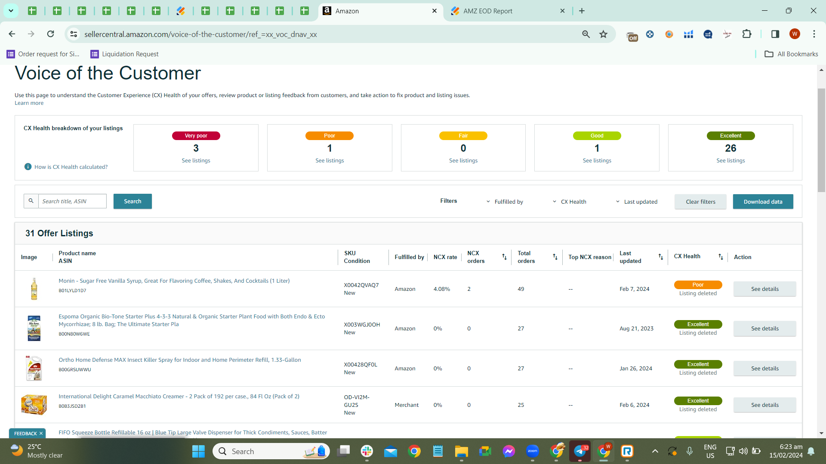Open the Espoma Organic Bio-Tone listing

[192, 321]
